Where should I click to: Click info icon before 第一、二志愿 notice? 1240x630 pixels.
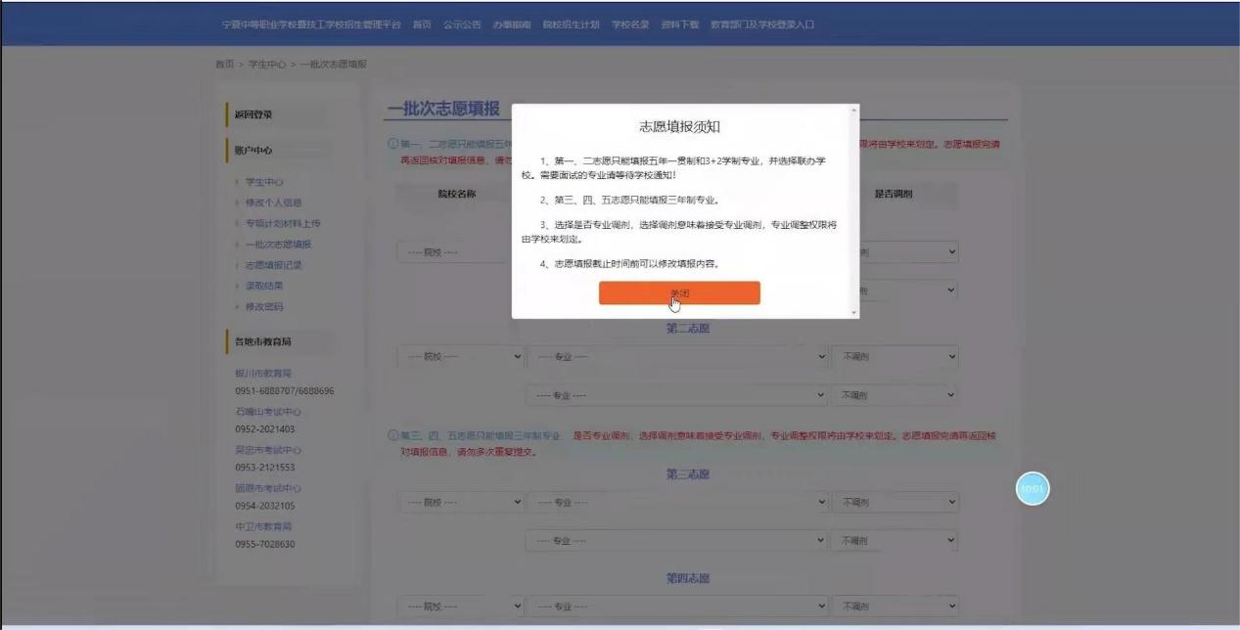(393, 145)
